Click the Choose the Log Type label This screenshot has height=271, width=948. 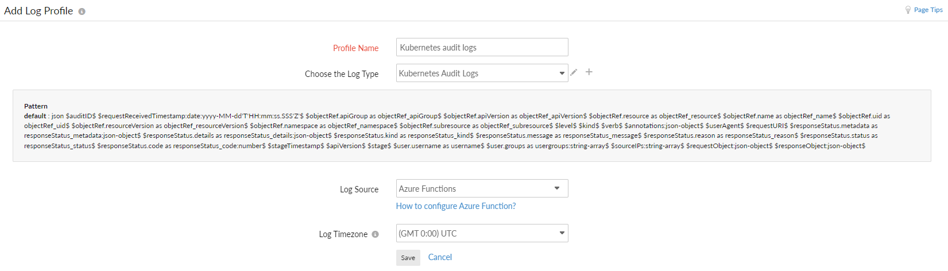[x=341, y=74]
